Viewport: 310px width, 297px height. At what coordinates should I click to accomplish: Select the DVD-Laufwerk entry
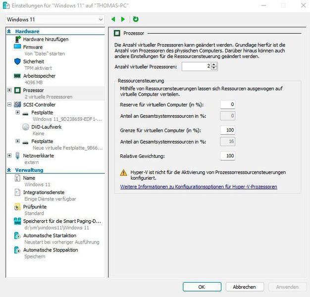pos(47,127)
